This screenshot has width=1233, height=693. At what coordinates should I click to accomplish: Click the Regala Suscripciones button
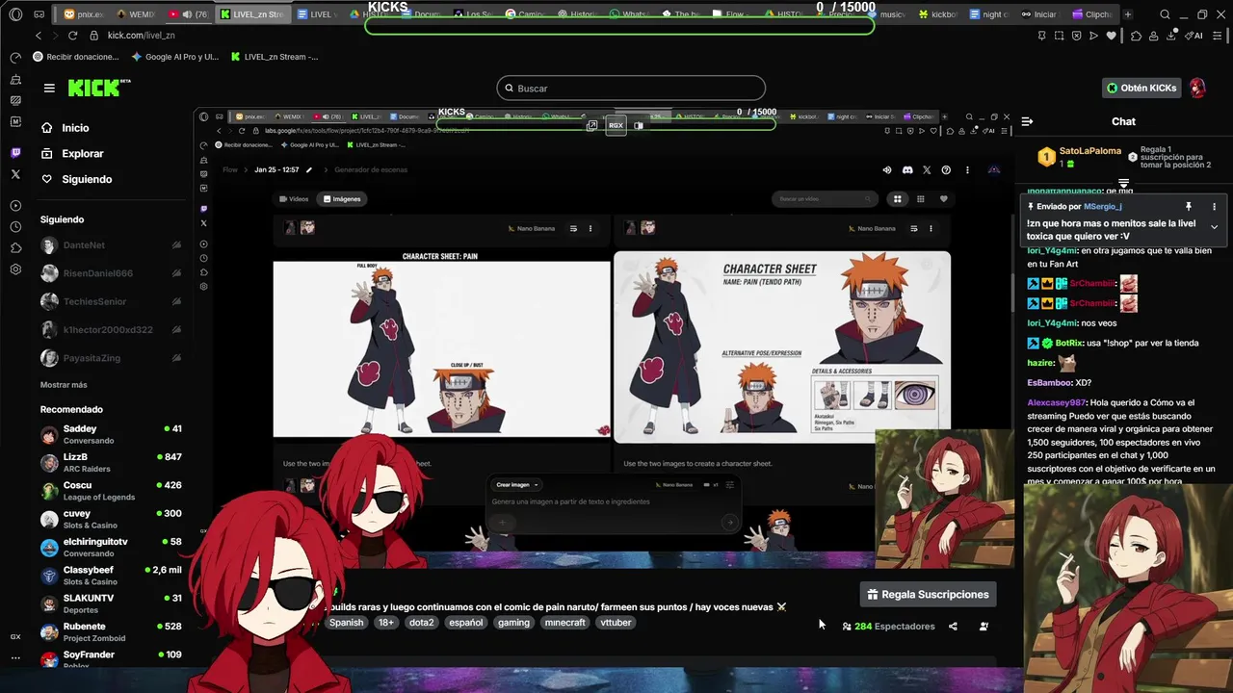[928, 595]
